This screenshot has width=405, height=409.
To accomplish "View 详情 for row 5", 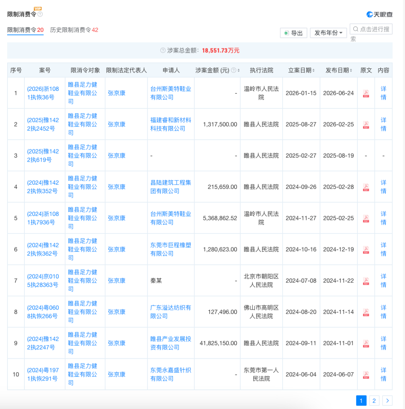I will [383, 218].
